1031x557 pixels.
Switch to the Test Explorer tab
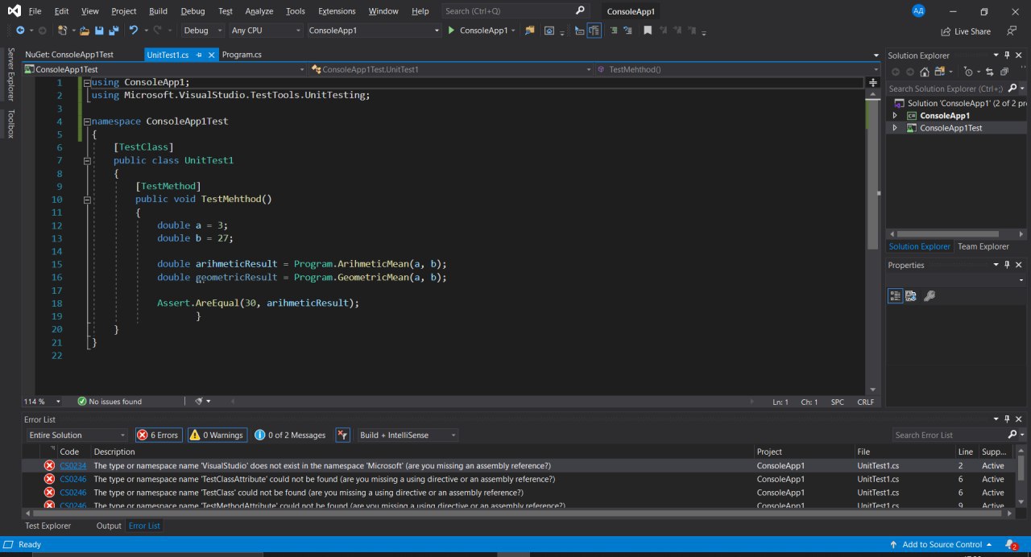(x=48, y=526)
